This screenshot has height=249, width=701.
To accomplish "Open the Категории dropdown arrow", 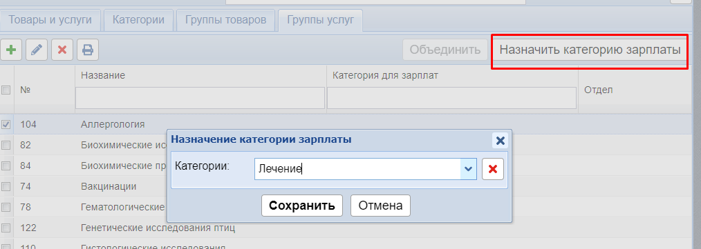I will point(468,169).
